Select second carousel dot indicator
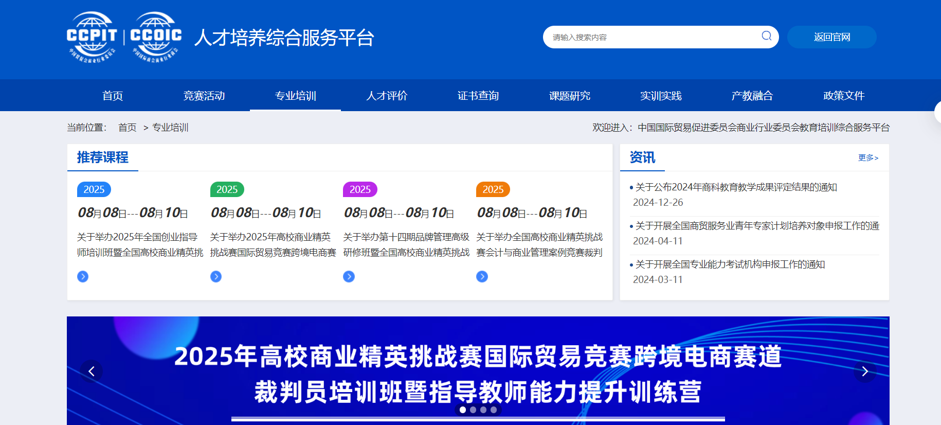The height and width of the screenshot is (425, 941). (473, 410)
